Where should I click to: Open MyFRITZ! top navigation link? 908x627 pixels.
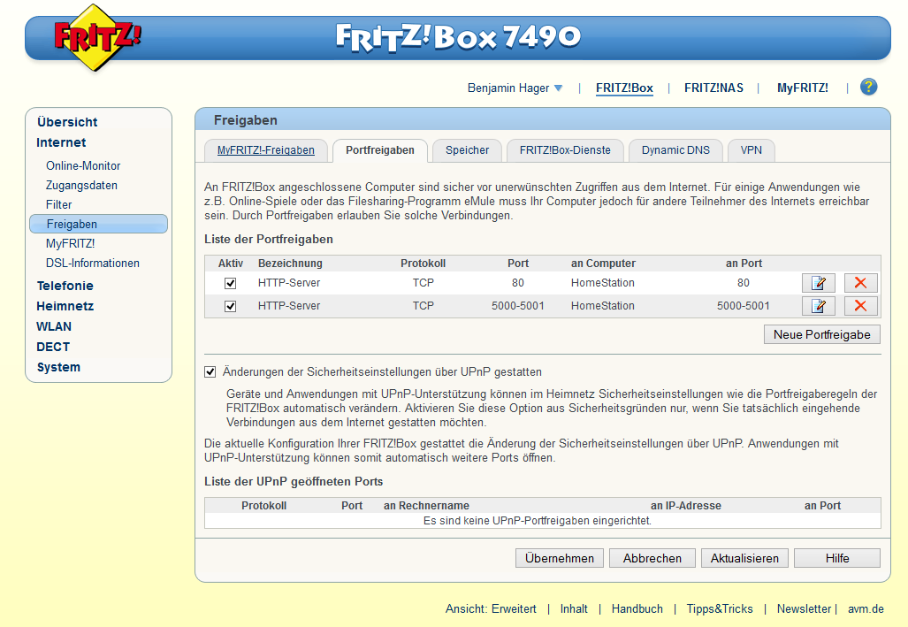tap(803, 88)
